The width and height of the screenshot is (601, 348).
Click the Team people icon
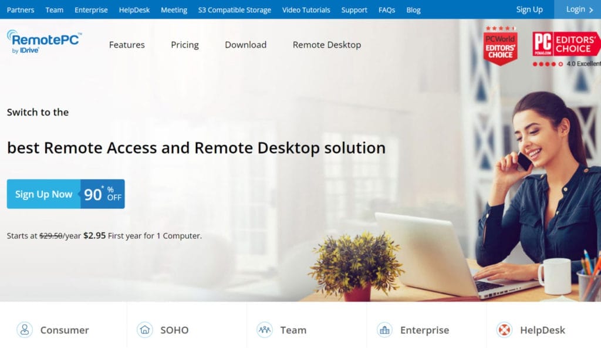pos(265,330)
